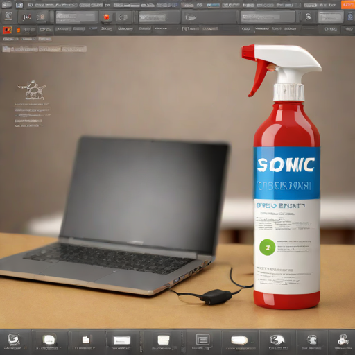
Task: Click the red spray trigger of the bottle
Action: [258, 78]
